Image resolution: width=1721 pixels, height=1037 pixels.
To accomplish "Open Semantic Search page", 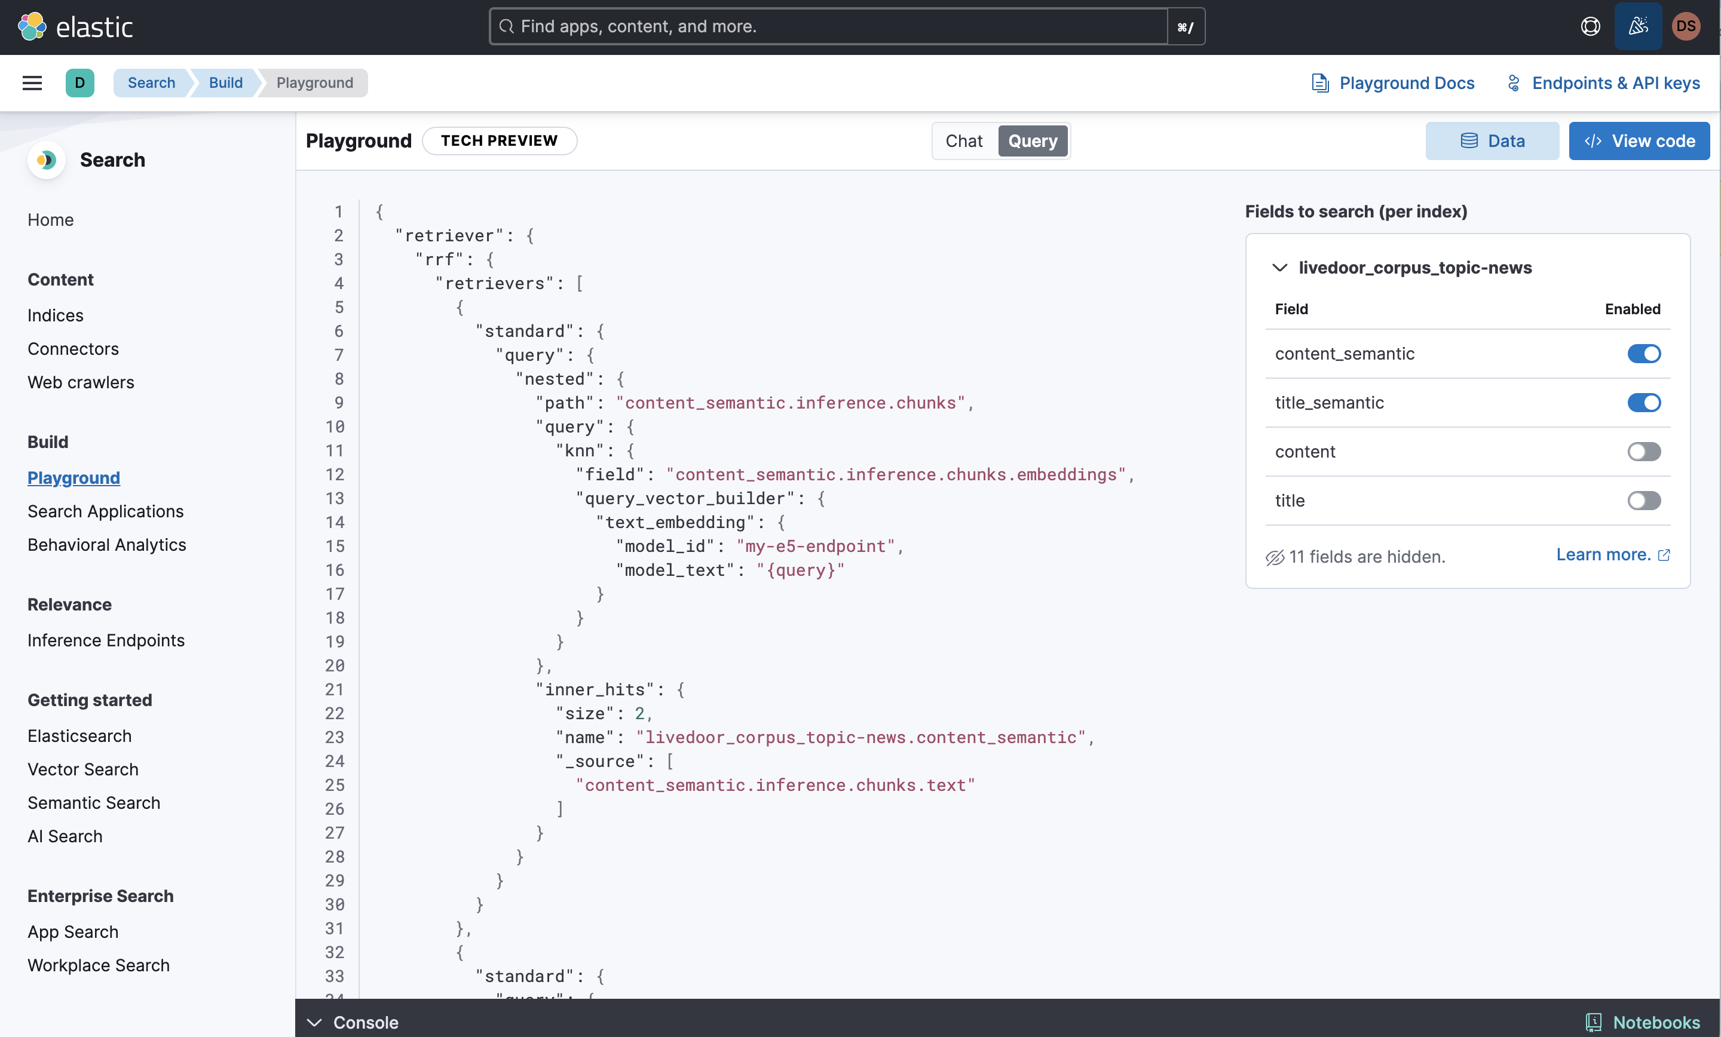I will click(x=94, y=803).
